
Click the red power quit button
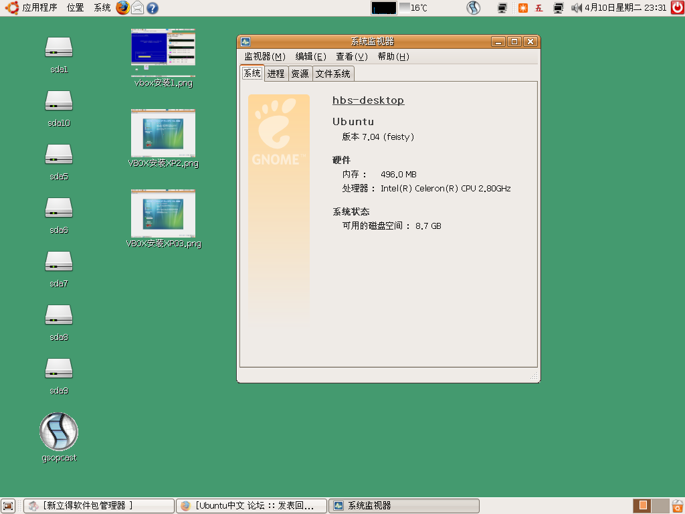click(x=678, y=7)
